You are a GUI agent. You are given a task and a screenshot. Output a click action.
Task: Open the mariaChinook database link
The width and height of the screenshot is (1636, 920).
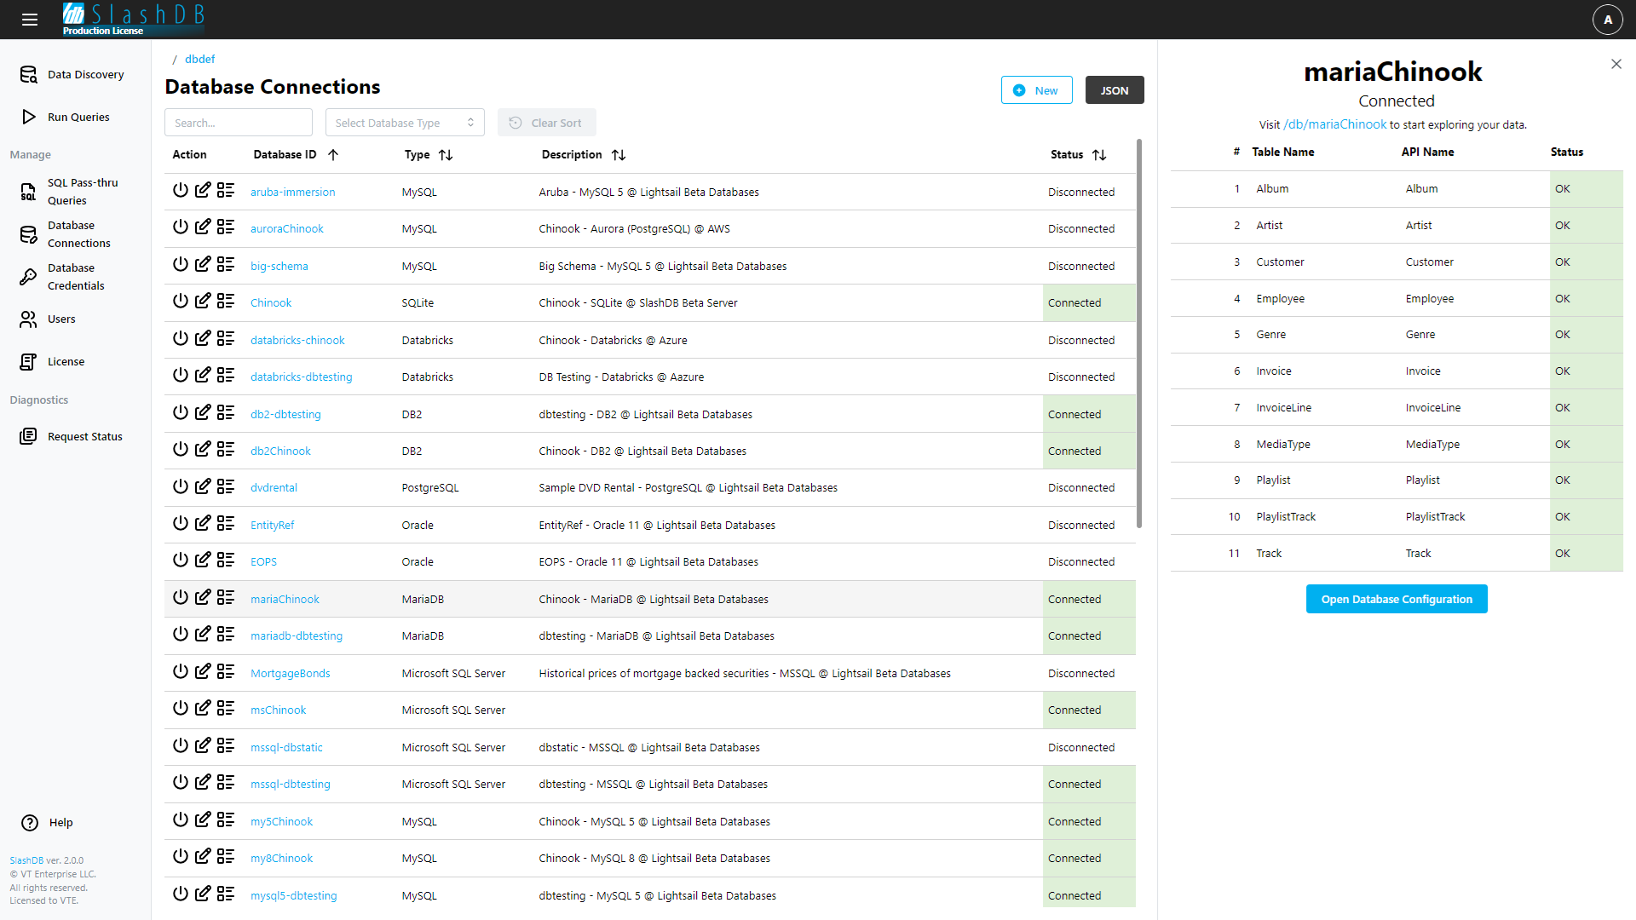(x=285, y=600)
